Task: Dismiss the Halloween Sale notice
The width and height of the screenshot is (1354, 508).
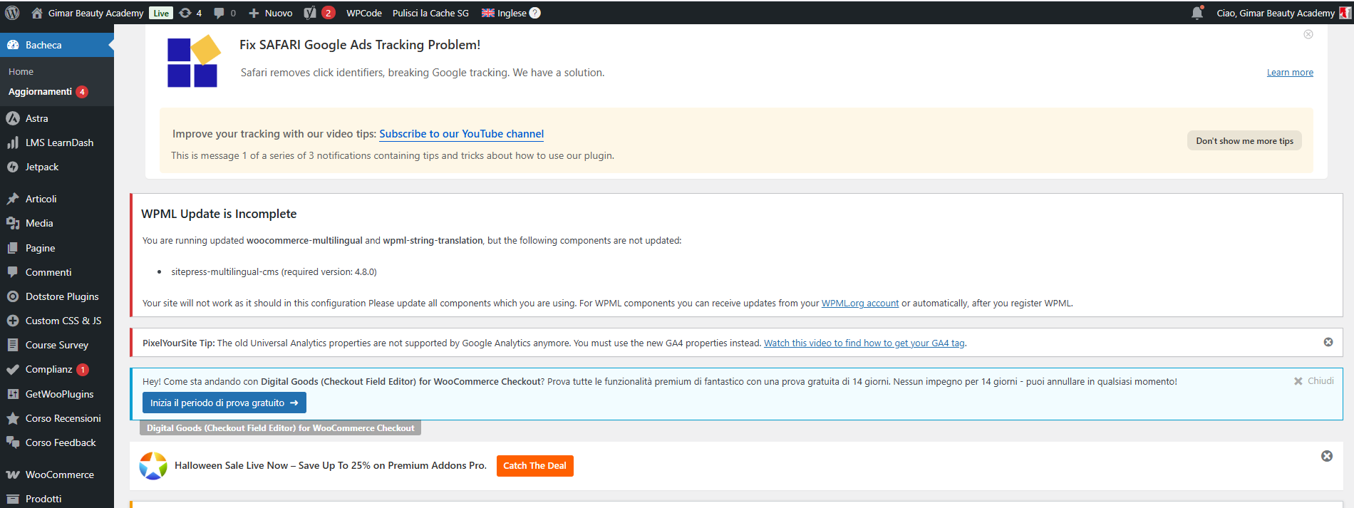Action: point(1327,456)
